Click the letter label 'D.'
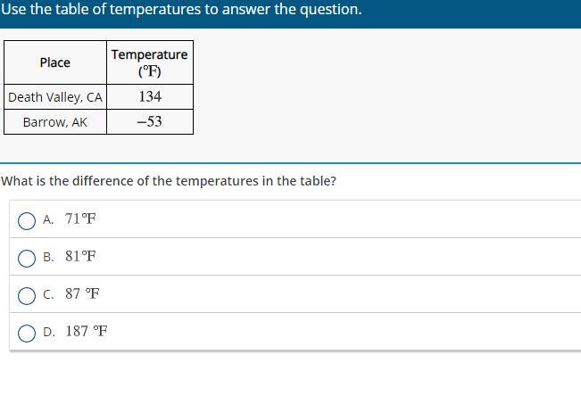This screenshot has width=581, height=404. point(49,332)
